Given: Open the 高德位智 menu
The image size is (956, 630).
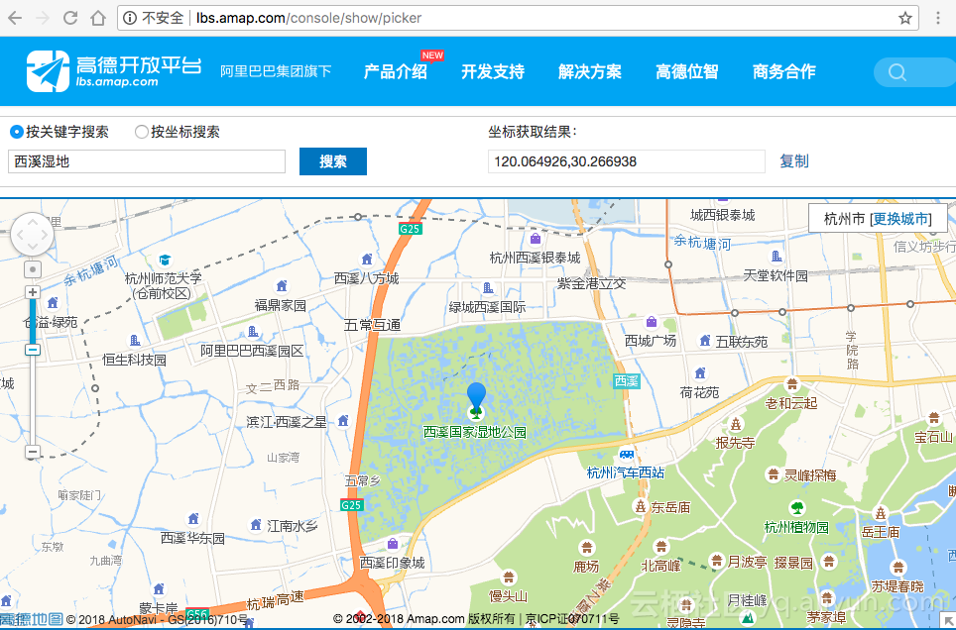Looking at the screenshot, I should point(686,72).
